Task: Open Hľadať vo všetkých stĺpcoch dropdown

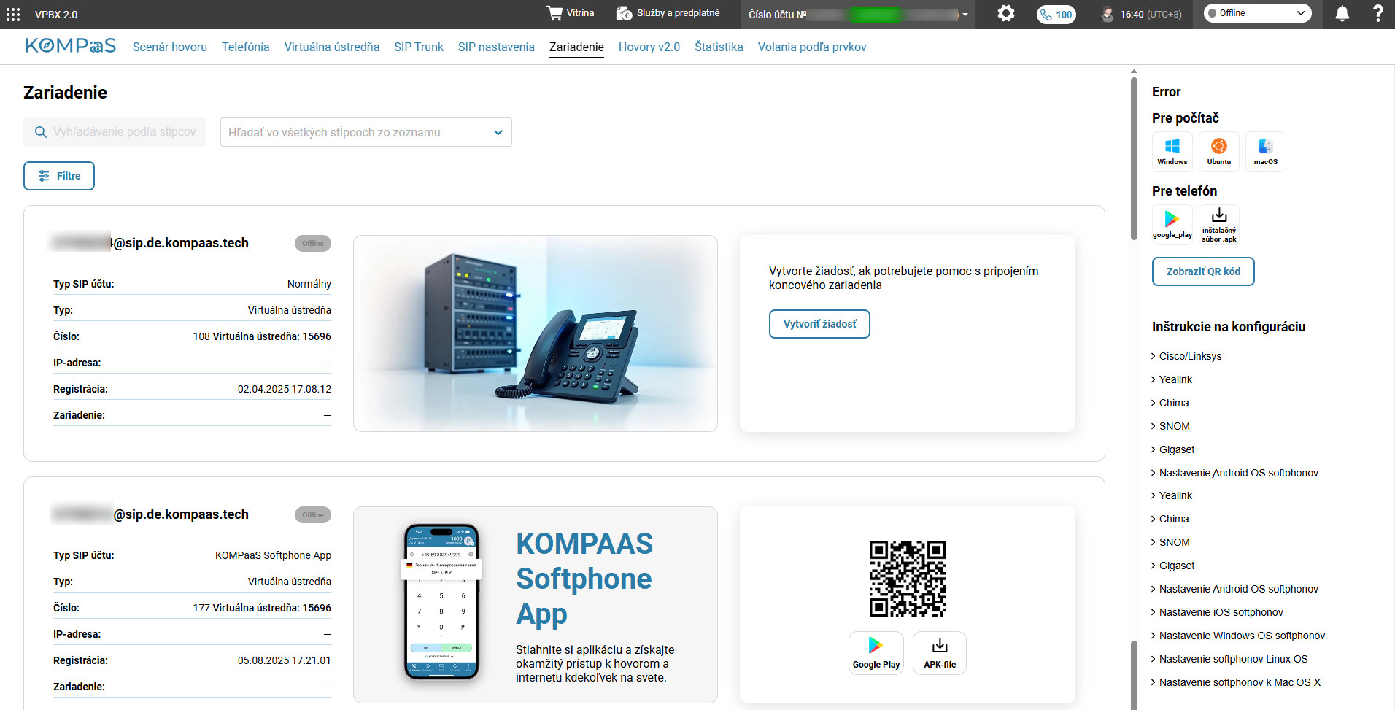Action: [366, 132]
